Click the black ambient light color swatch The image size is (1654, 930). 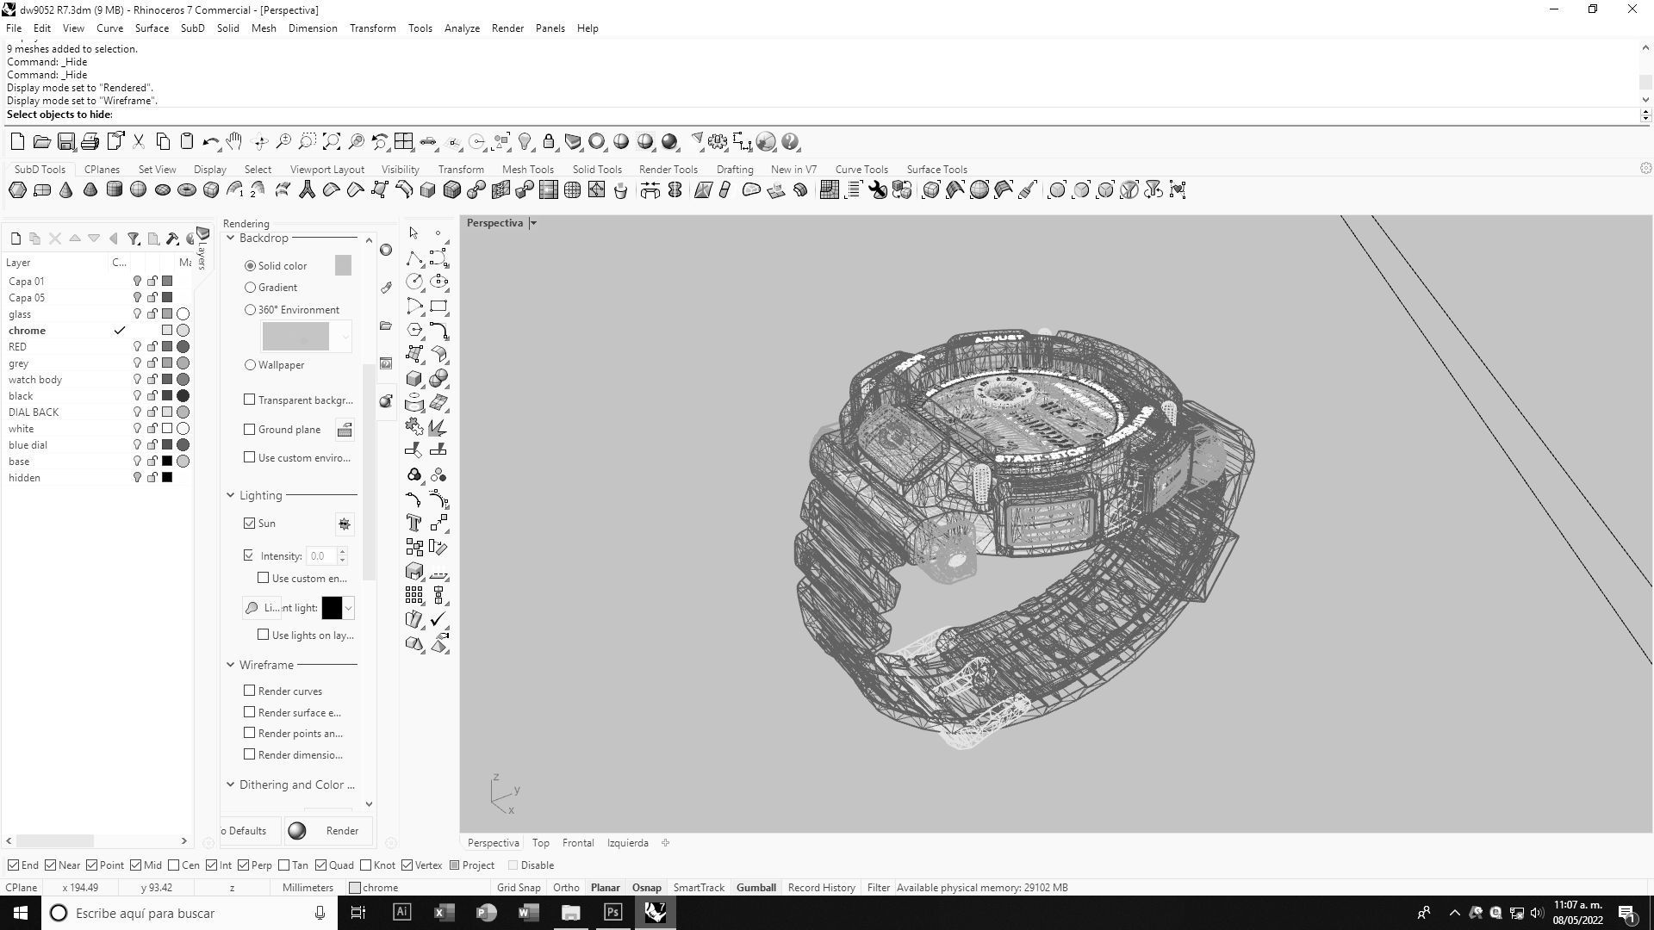click(x=332, y=609)
